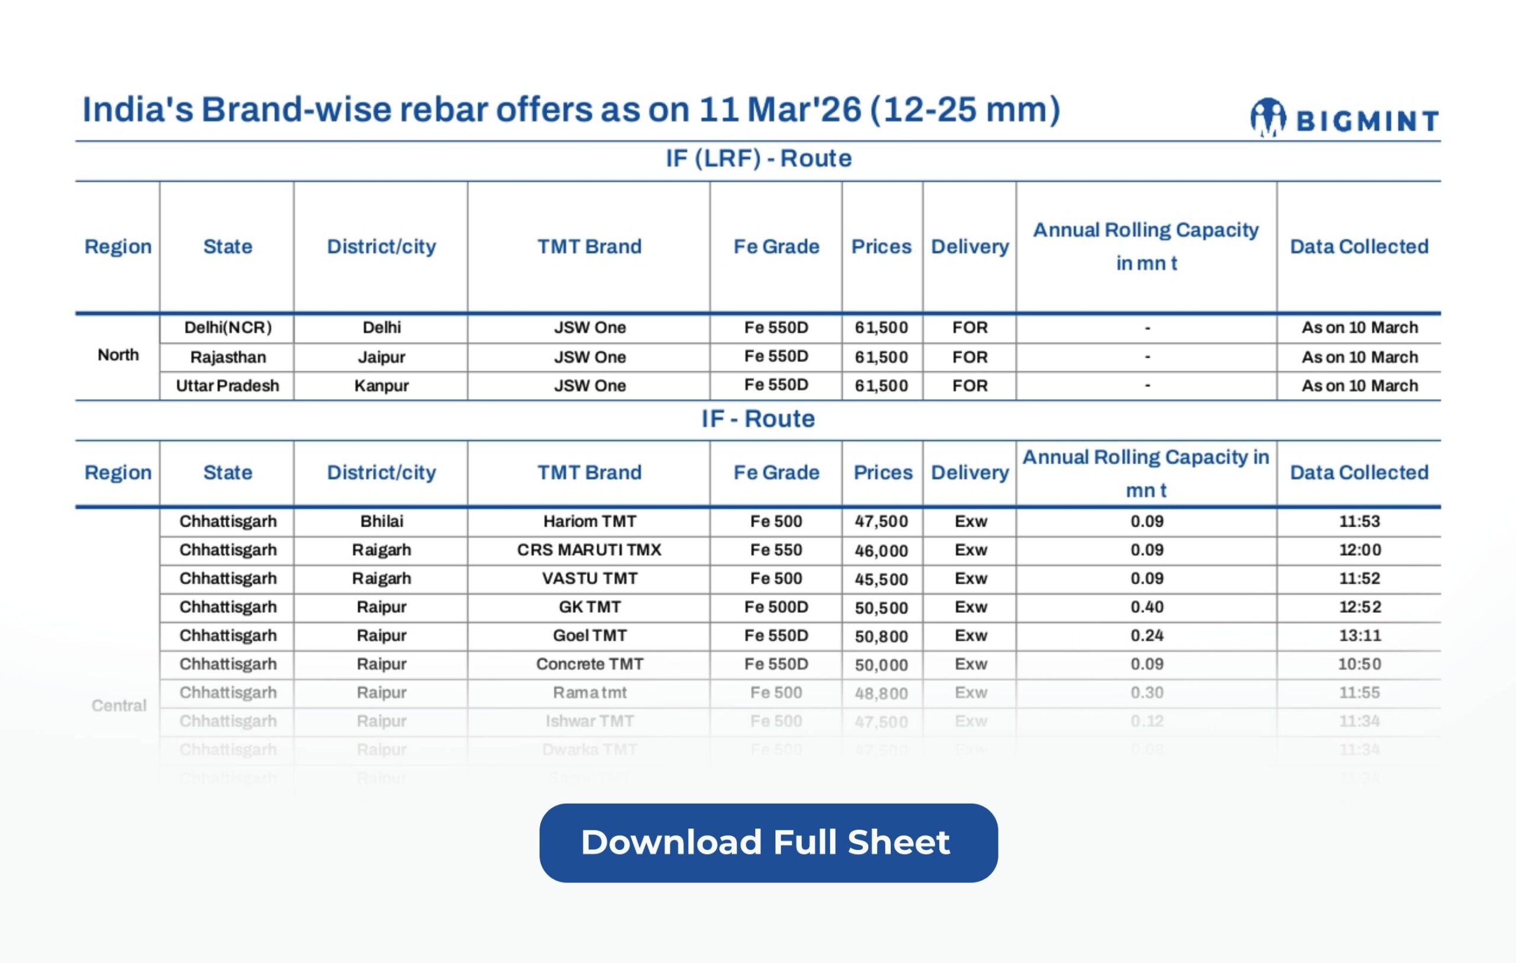
Task: Click the Prices header in LRF table
Action: [881, 246]
